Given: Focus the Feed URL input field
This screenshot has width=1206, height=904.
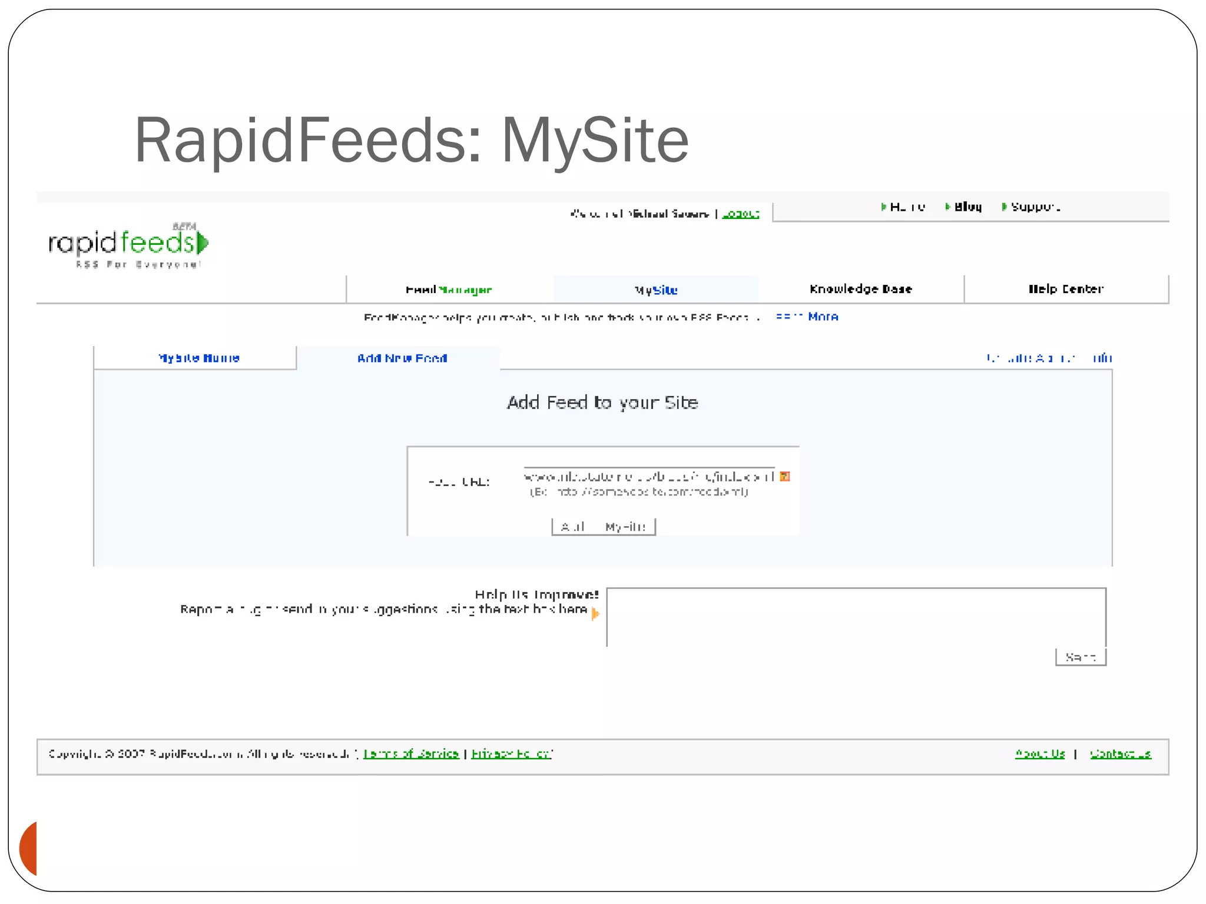Looking at the screenshot, I should [x=649, y=476].
